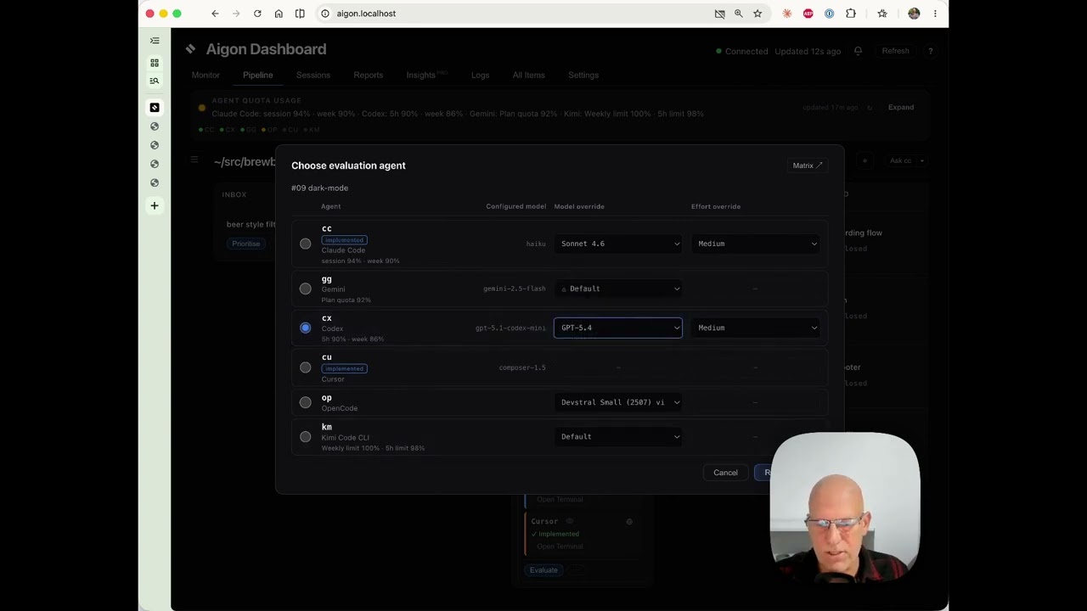Open the help question mark icon
This screenshot has width=1087, height=611.
tap(931, 51)
